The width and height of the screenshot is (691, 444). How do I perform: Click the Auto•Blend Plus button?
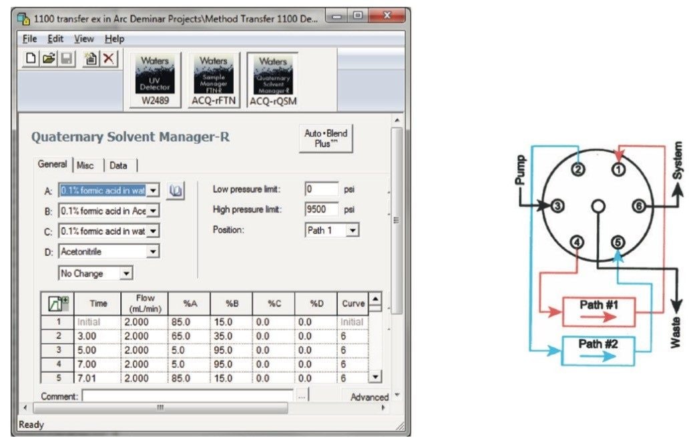[x=326, y=138]
